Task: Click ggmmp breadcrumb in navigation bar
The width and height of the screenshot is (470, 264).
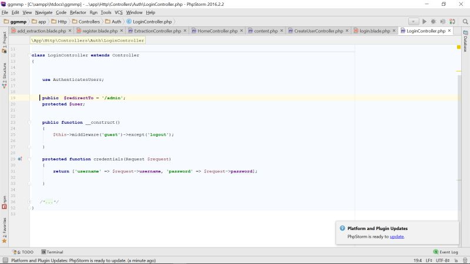Action: (15, 22)
